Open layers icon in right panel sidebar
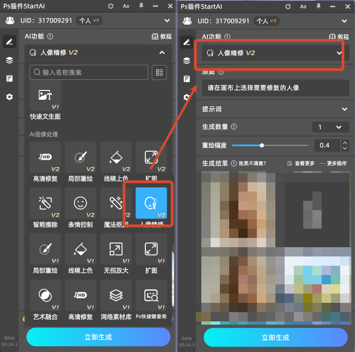 pyautogui.click(x=187, y=61)
